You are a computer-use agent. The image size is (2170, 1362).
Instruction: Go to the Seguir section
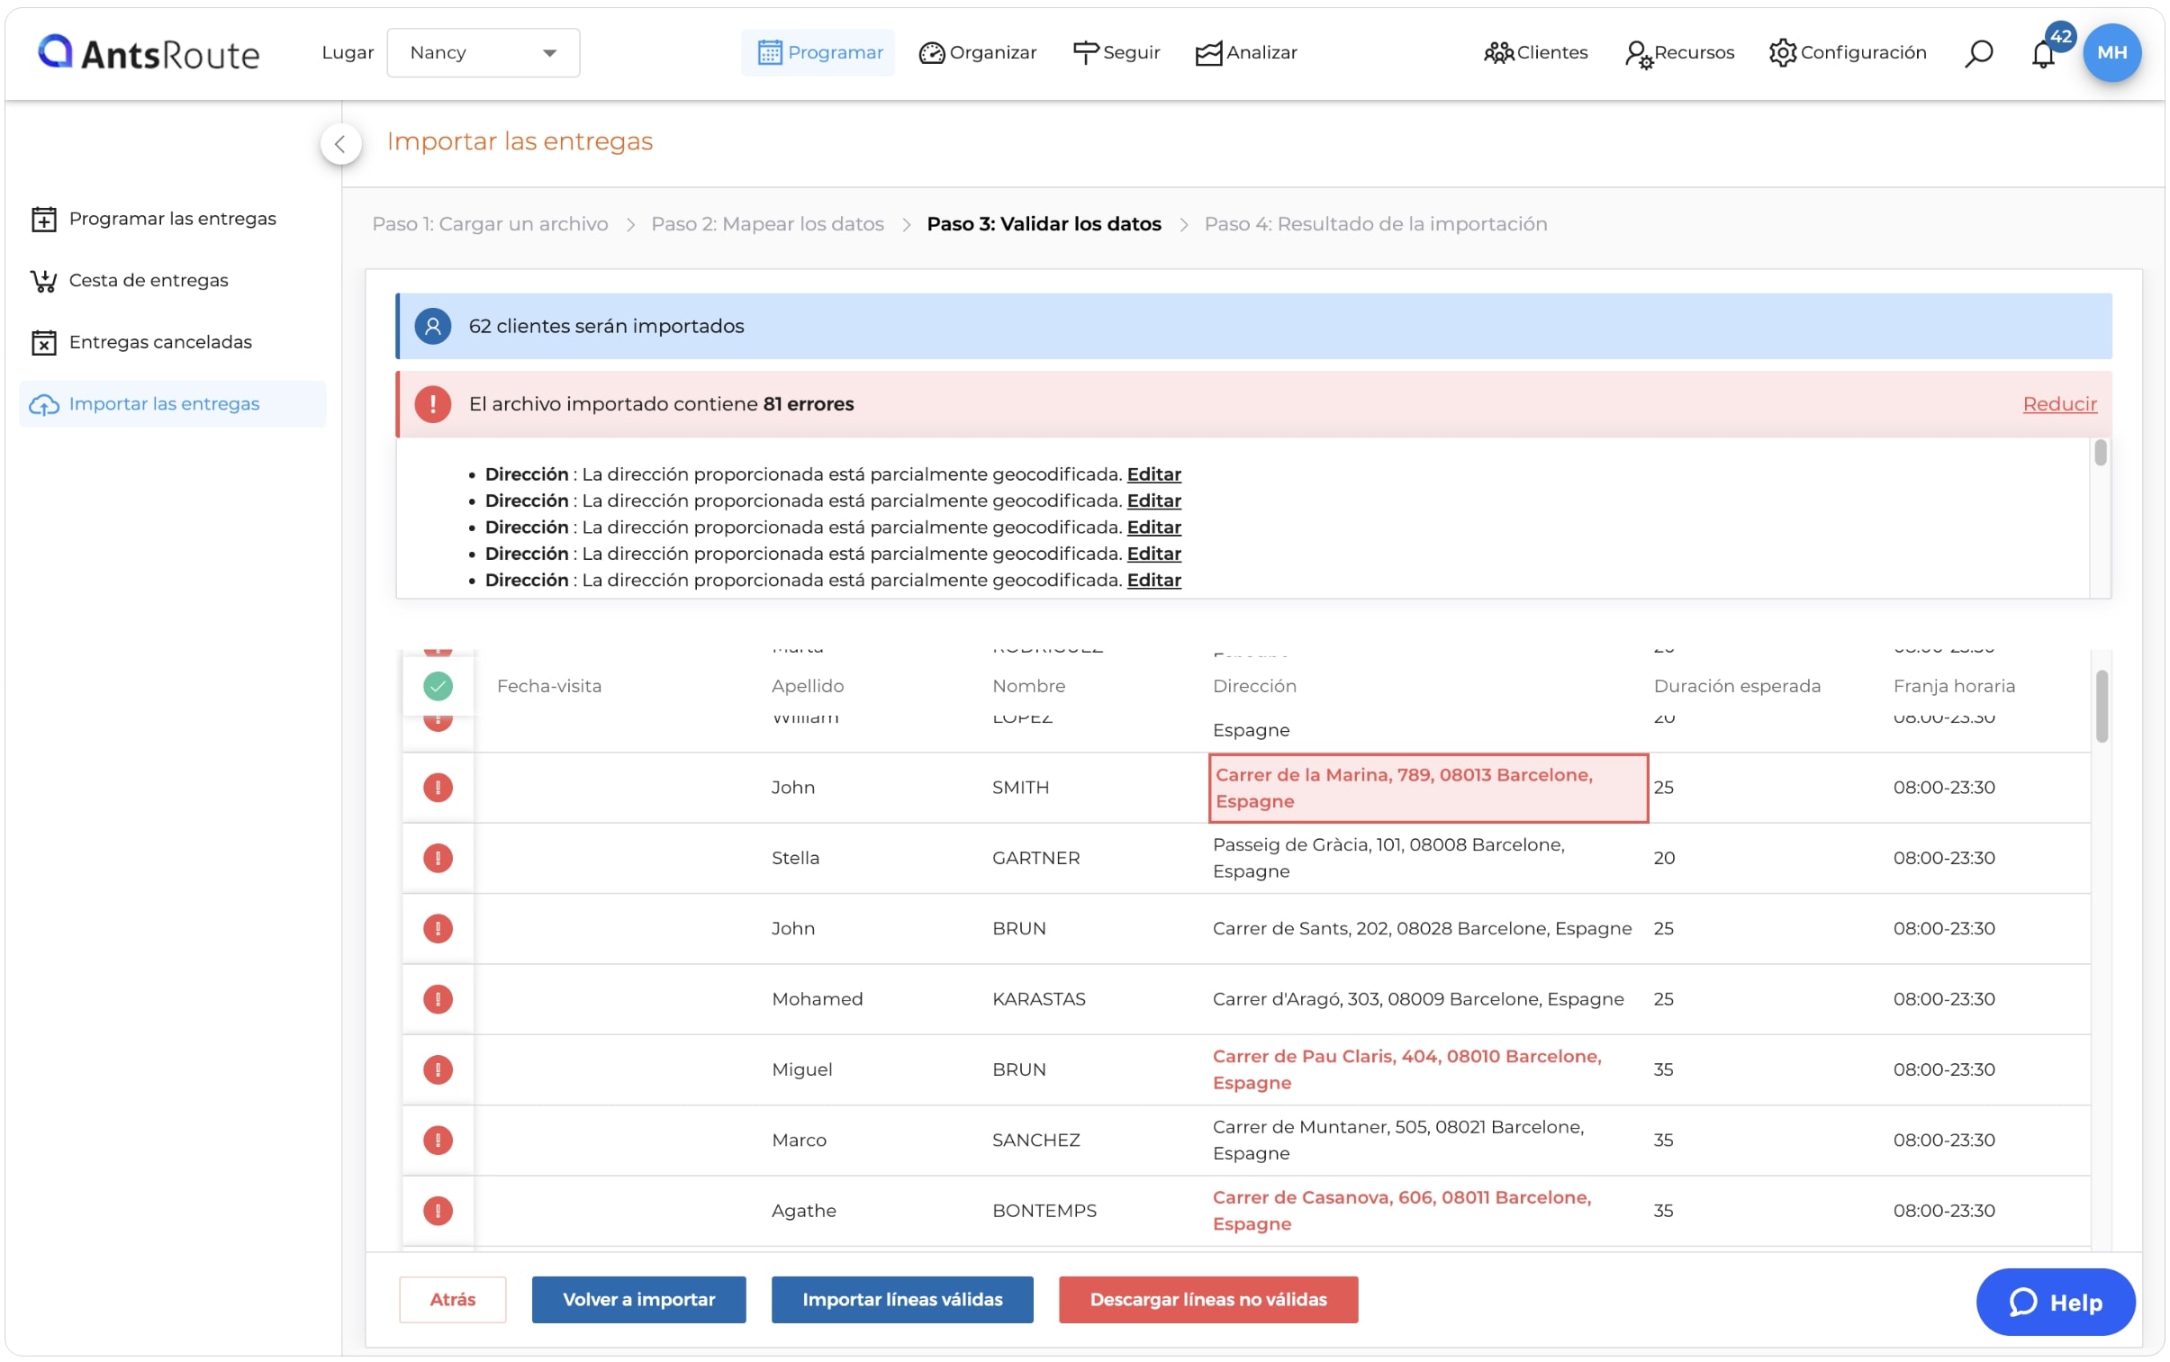[1117, 52]
